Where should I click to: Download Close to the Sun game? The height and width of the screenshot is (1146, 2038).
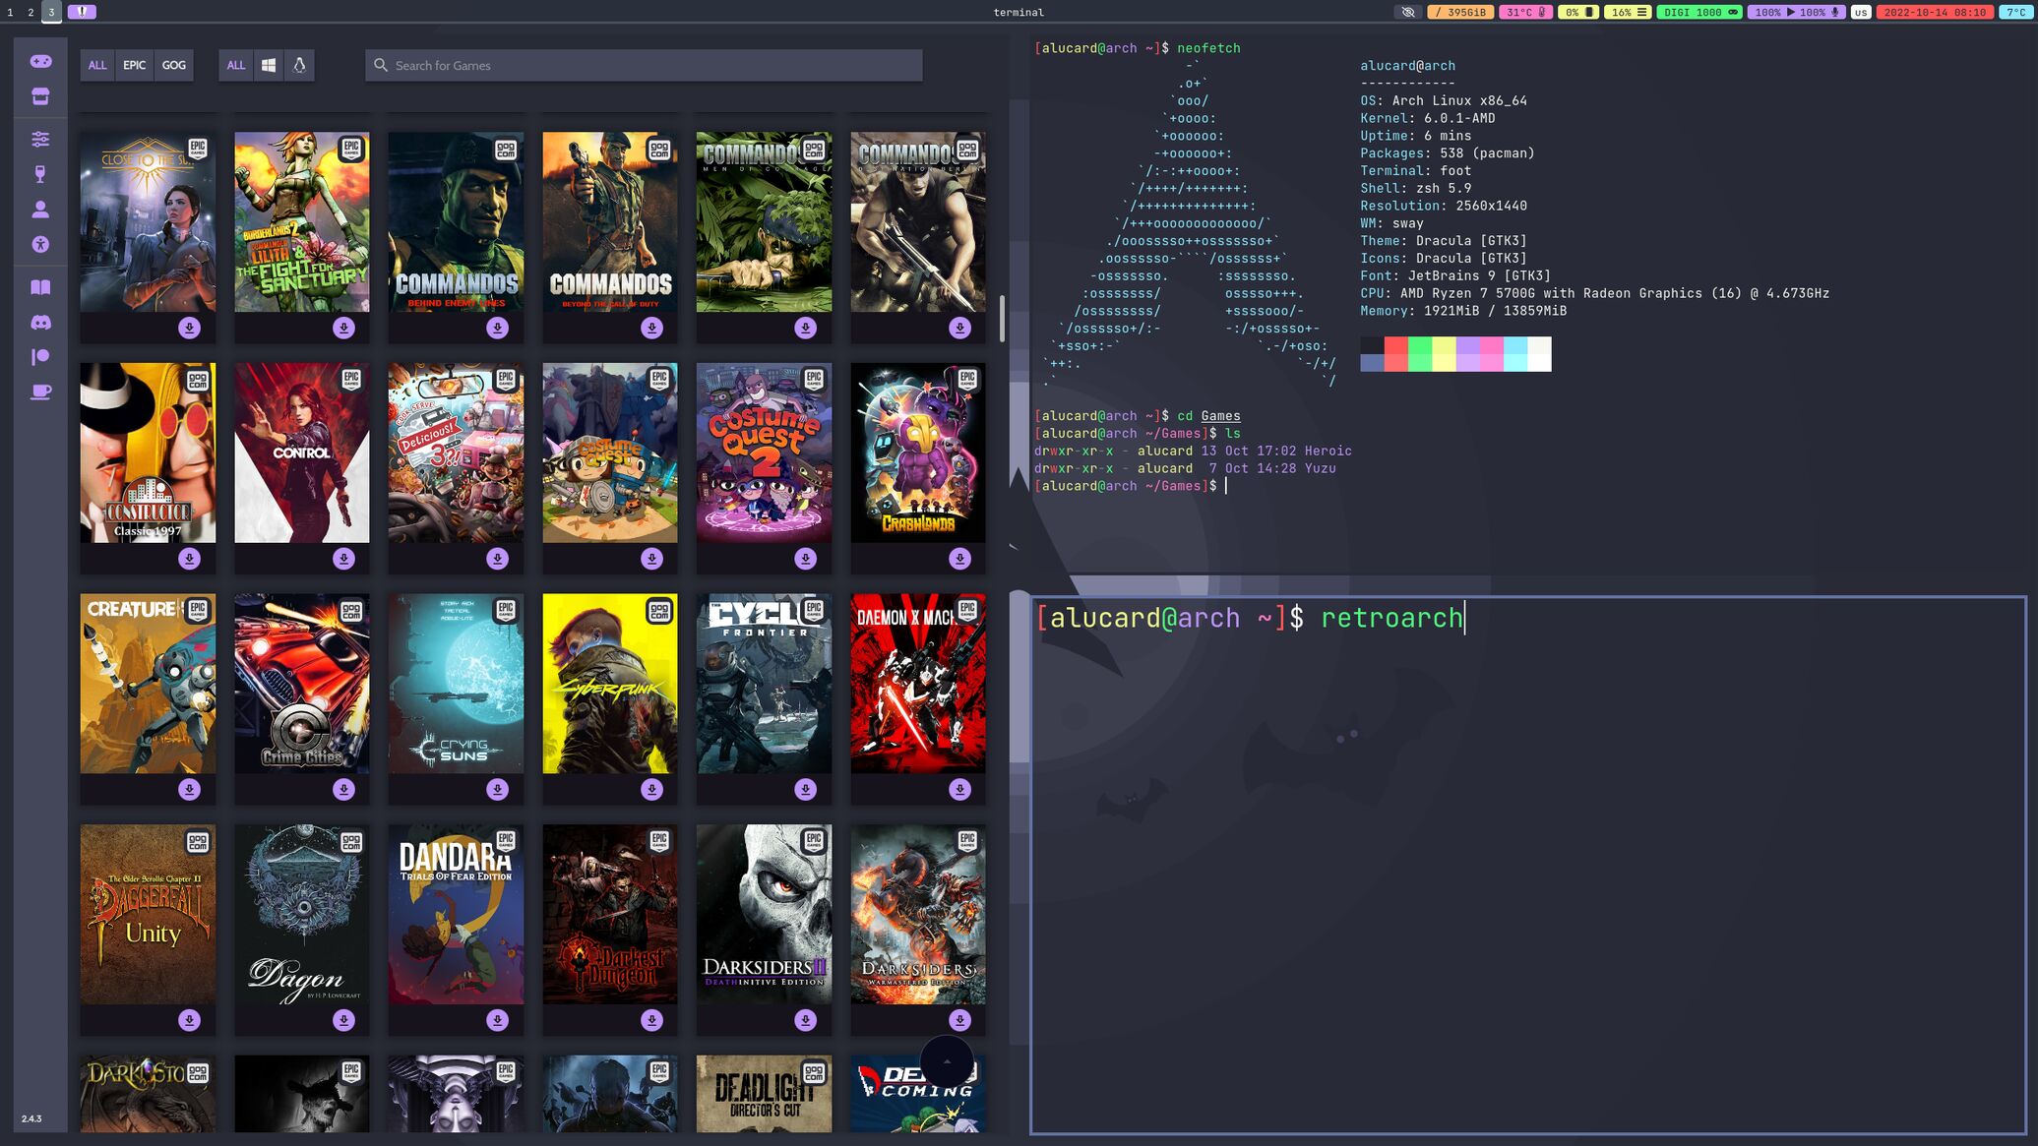(x=190, y=328)
